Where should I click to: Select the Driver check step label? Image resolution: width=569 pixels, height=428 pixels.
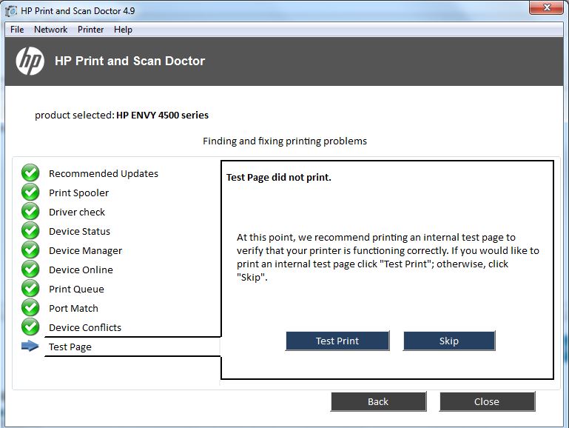tap(77, 212)
